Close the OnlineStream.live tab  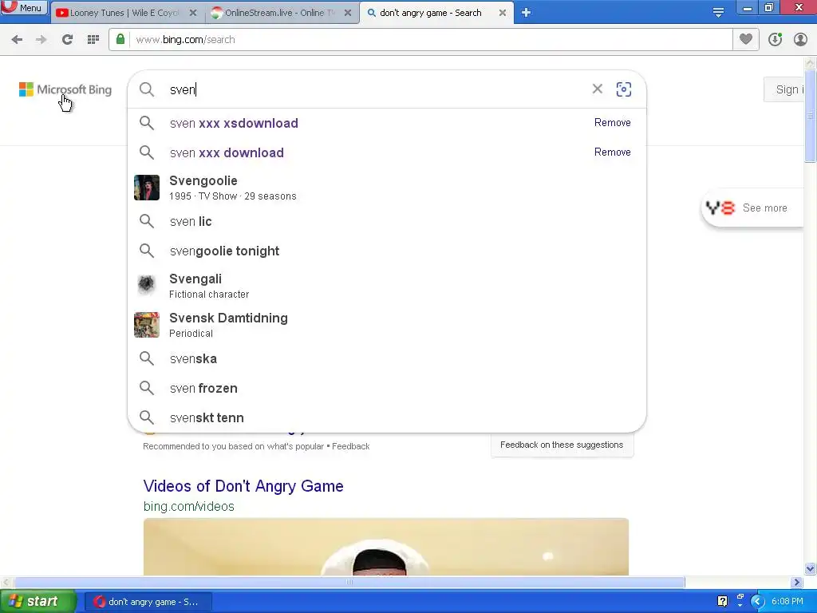[x=348, y=13]
